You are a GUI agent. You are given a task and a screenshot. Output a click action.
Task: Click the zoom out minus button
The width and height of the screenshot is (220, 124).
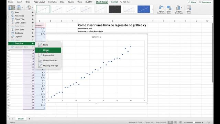point(185,122)
